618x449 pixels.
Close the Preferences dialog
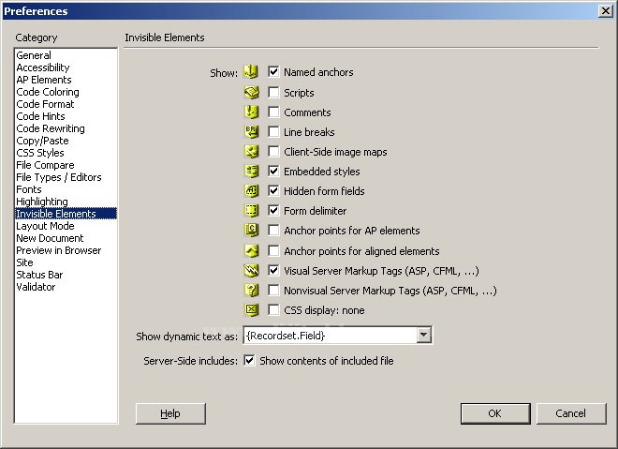click(x=605, y=10)
